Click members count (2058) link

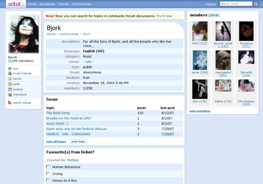(214, 15)
